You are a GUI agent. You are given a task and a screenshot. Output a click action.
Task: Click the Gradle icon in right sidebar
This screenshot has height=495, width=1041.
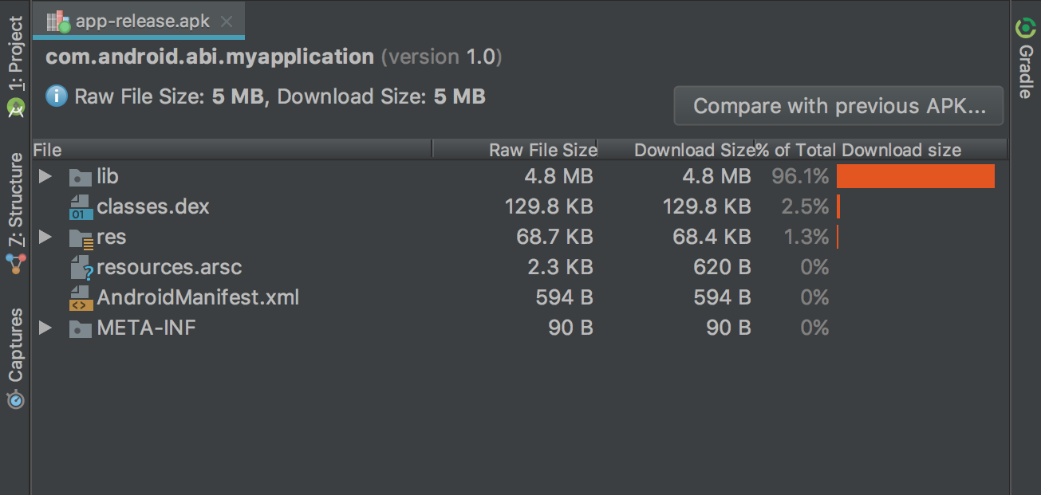(1025, 29)
